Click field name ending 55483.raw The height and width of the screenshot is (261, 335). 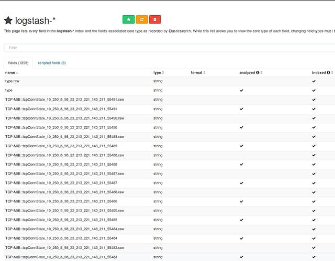pyautogui.click(x=64, y=248)
